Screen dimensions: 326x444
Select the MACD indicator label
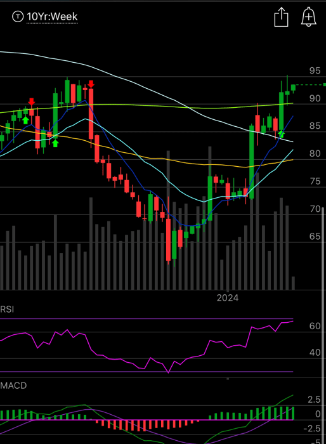(x=13, y=386)
